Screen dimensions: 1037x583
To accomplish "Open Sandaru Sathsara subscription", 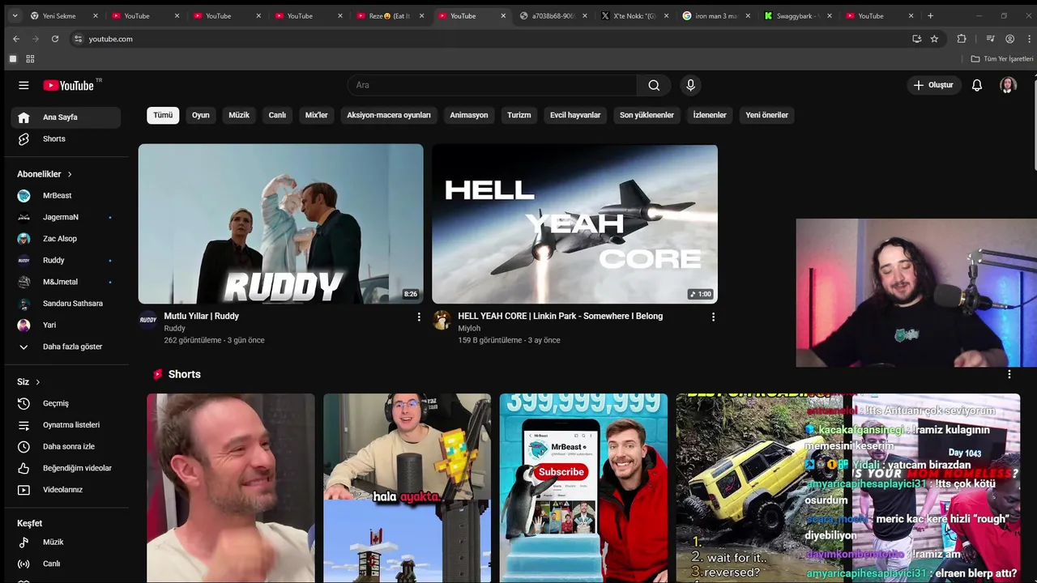I will (x=66, y=304).
